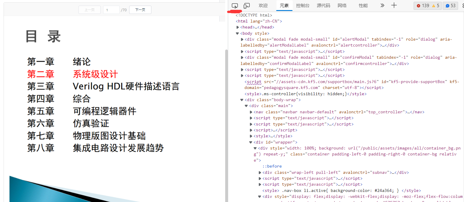This screenshot has width=464, height=202.
Task: Go to the 源代码 tab
Action: coord(323,5)
